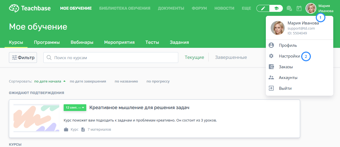
Task: Click the ОЖИДАЮТ ПОДТВЕРЖДЕНИЯ section heading
Action: (36, 93)
